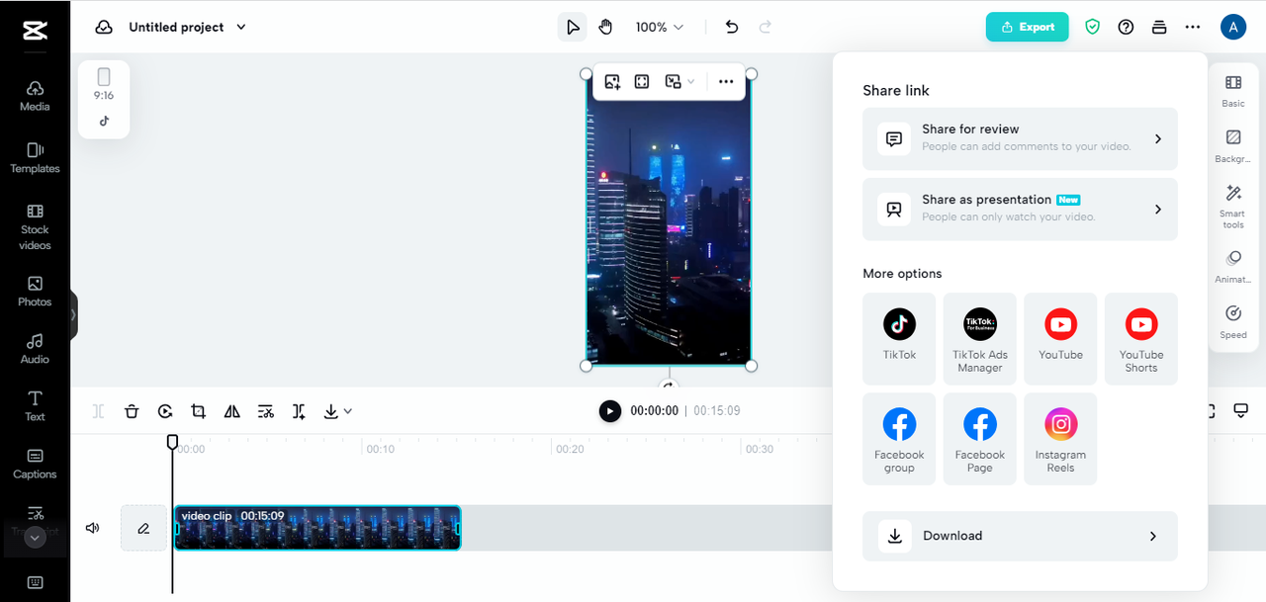Click the cloud save status icon

(104, 27)
